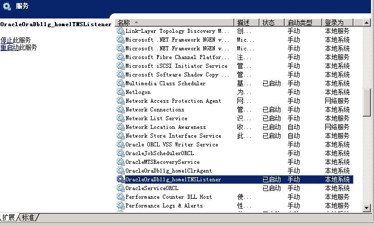The image size is (374, 226).
Task: Click the gear icon beside OracleServiceORCL
Action: coord(121,188)
